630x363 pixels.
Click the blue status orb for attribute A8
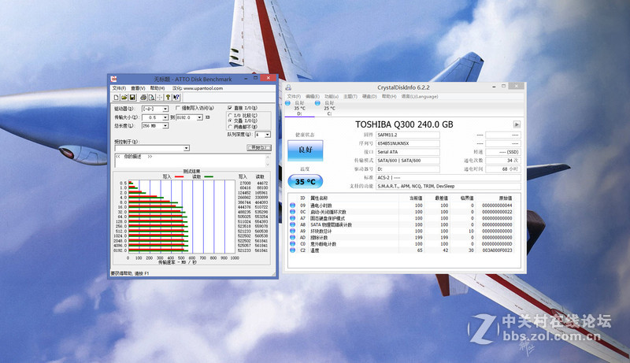(x=292, y=224)
